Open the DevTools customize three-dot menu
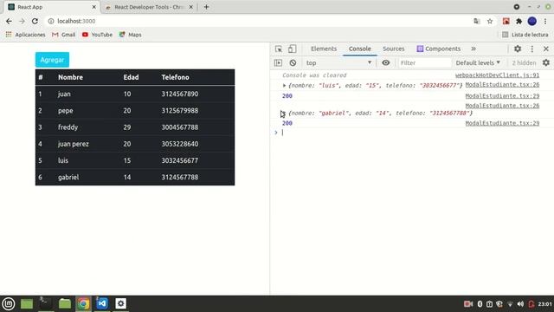This screenshot has height=312, width=554. (x=532, y=49)
